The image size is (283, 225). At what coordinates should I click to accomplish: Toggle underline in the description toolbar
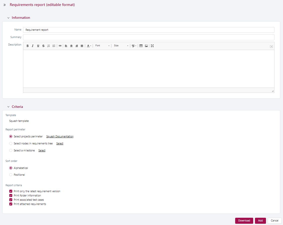click(38, 46)
